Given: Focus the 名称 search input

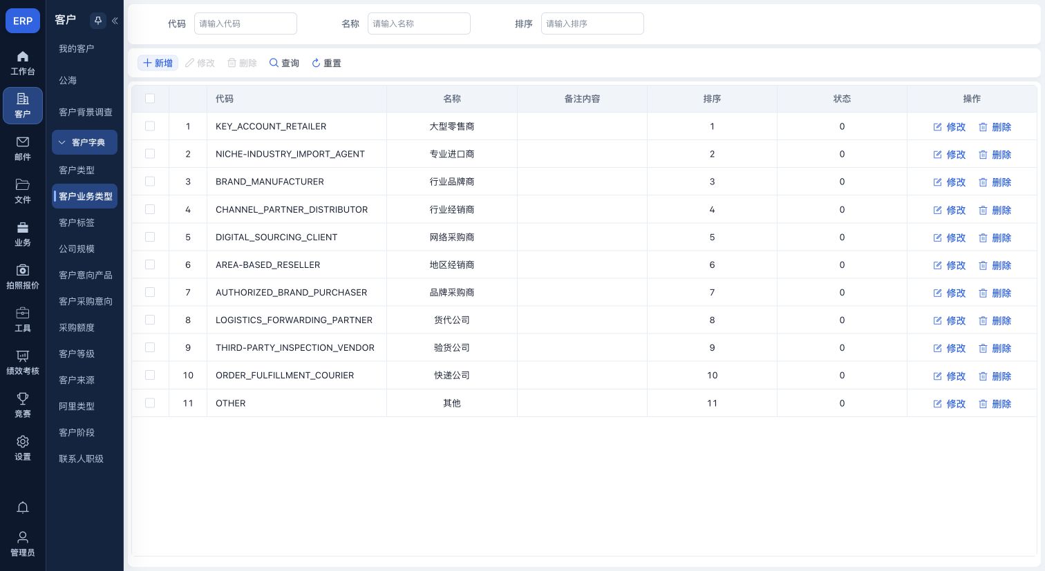Looking at the screenshot, I should pos(419,23).
